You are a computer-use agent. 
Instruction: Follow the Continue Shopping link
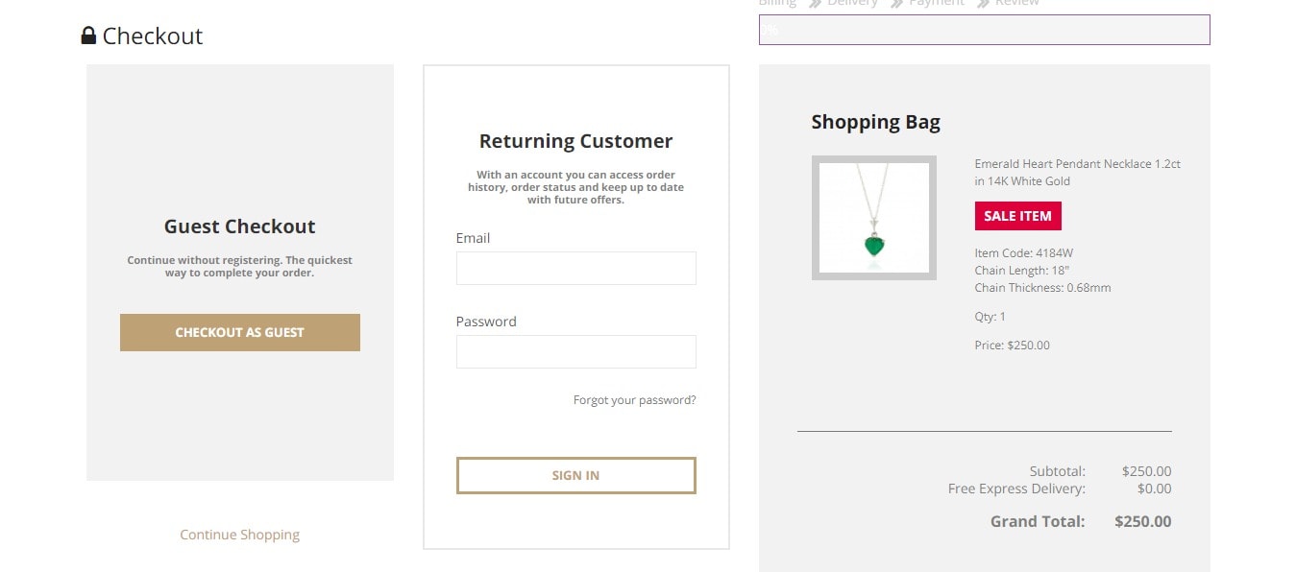click(x=240, y=535)
